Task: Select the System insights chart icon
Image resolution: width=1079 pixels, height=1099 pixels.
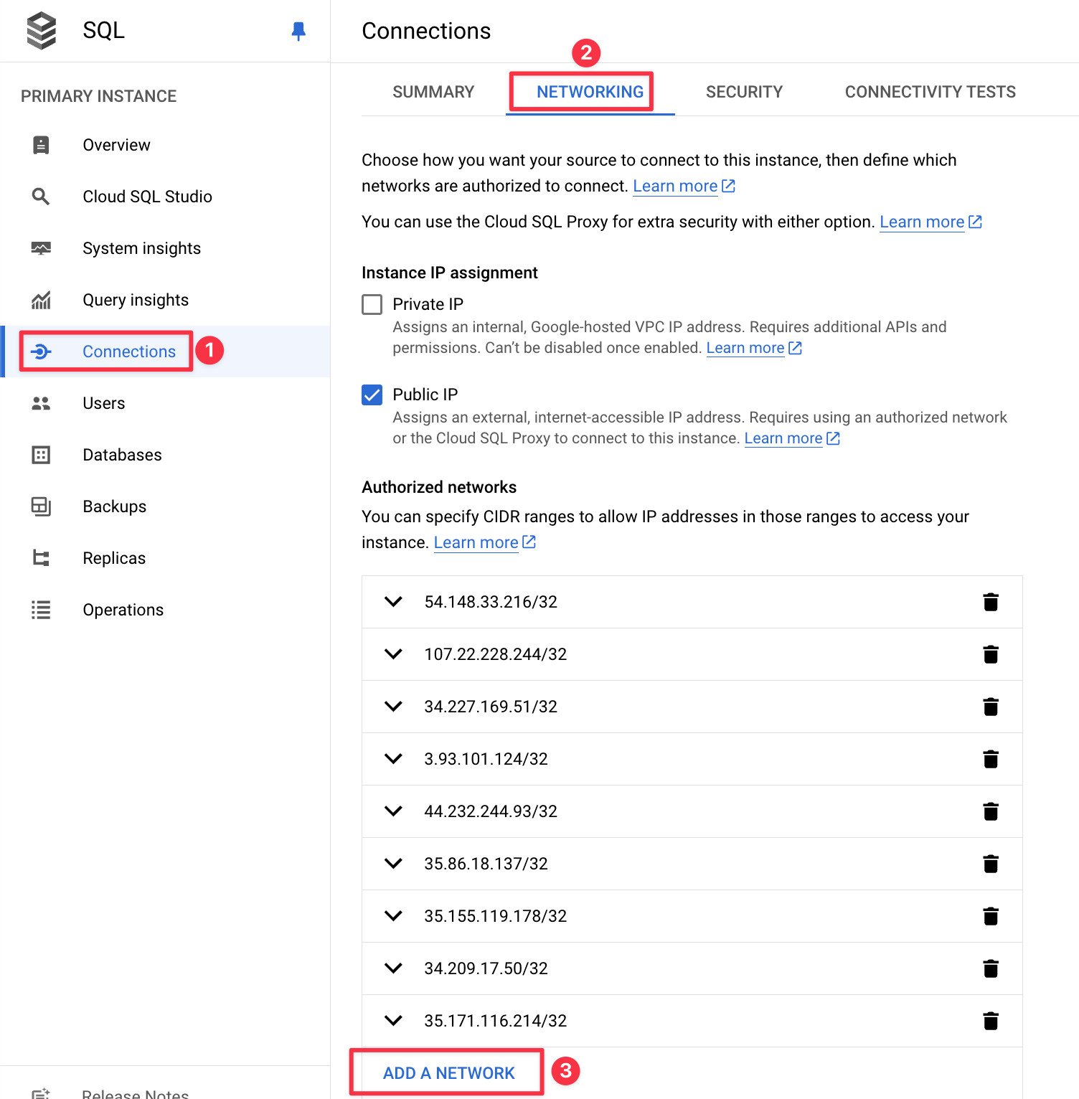Action: (x=41, y=247)
